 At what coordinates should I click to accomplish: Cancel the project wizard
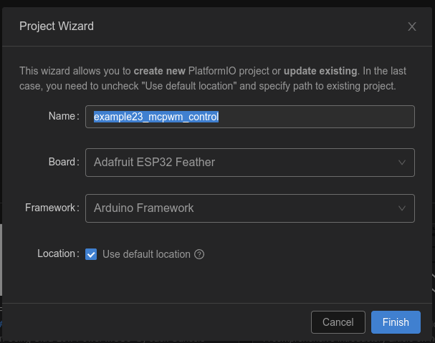338,322
